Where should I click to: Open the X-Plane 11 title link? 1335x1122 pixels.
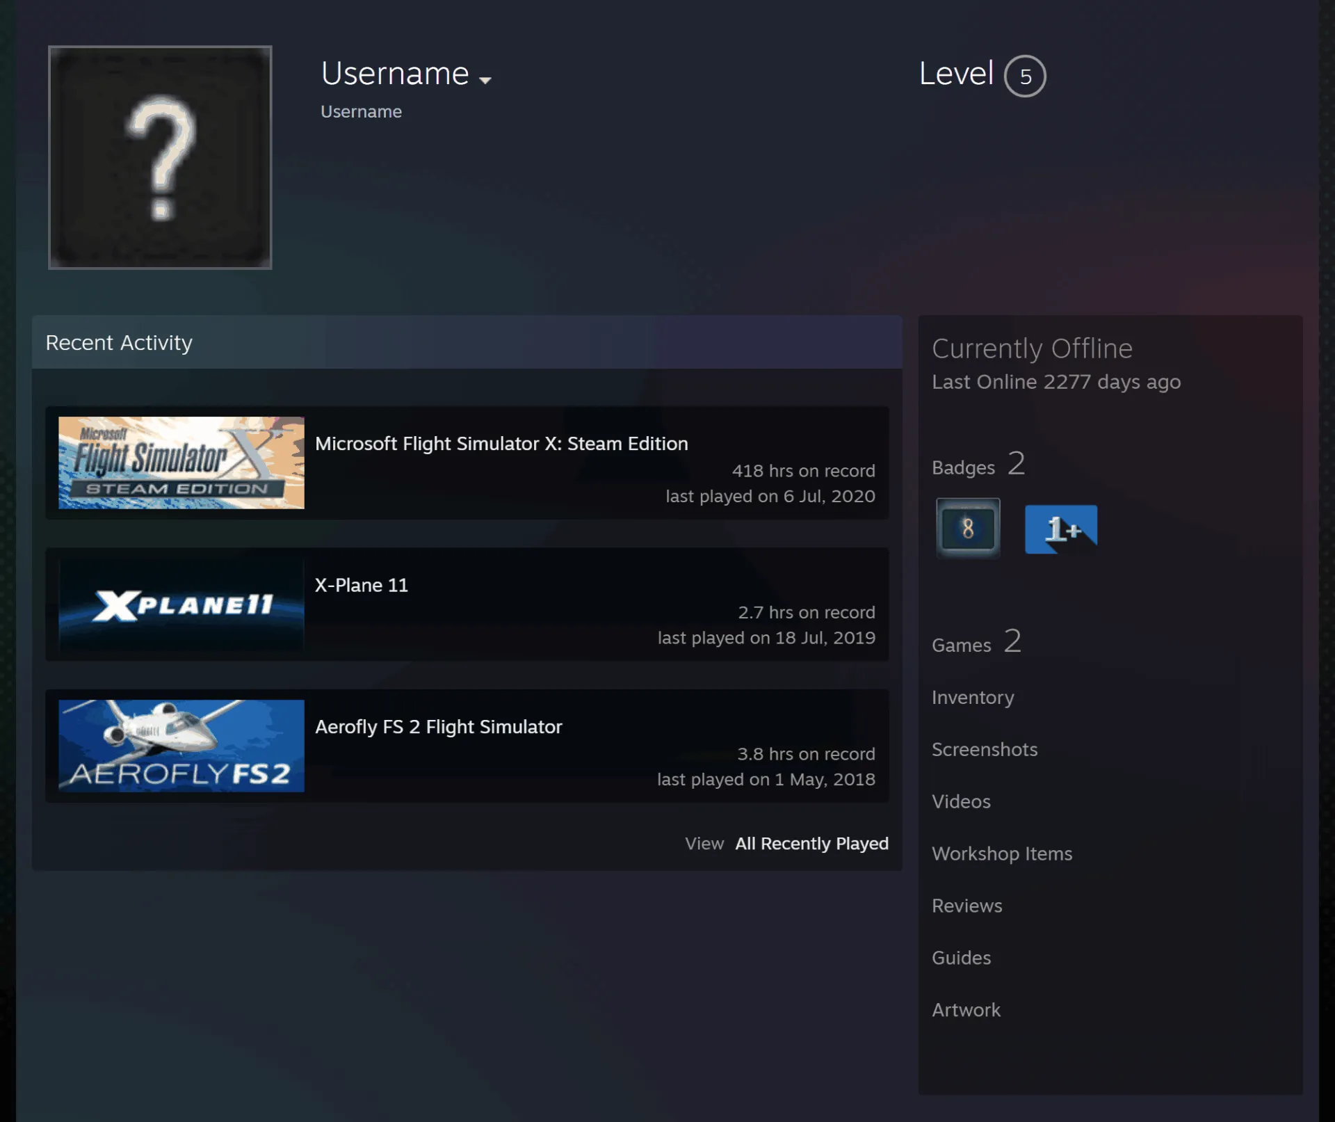click(x=362, y=585)
